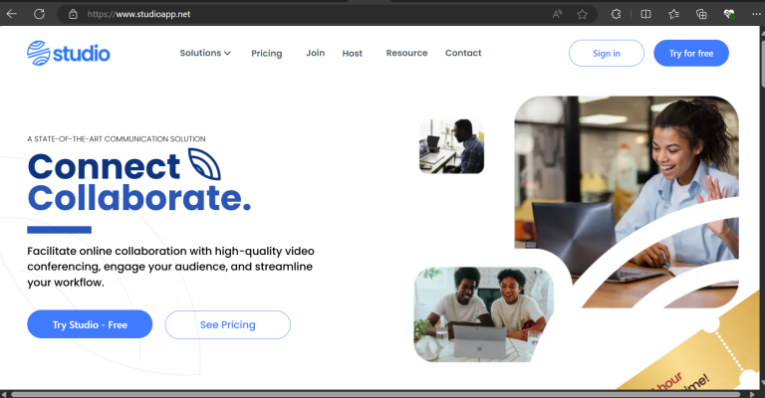Click the address bar URL field
The height and width of the screenshot is (398, 765).
tap(312, 14)
